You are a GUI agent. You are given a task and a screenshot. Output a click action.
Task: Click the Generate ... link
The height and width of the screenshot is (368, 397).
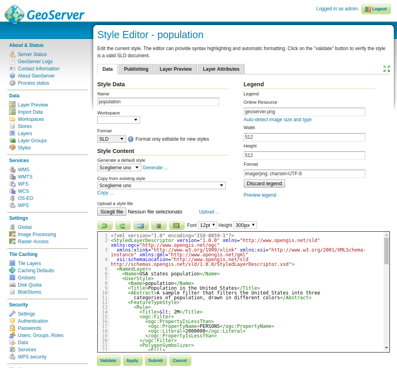pyautogui.click(x=155, y=168)
